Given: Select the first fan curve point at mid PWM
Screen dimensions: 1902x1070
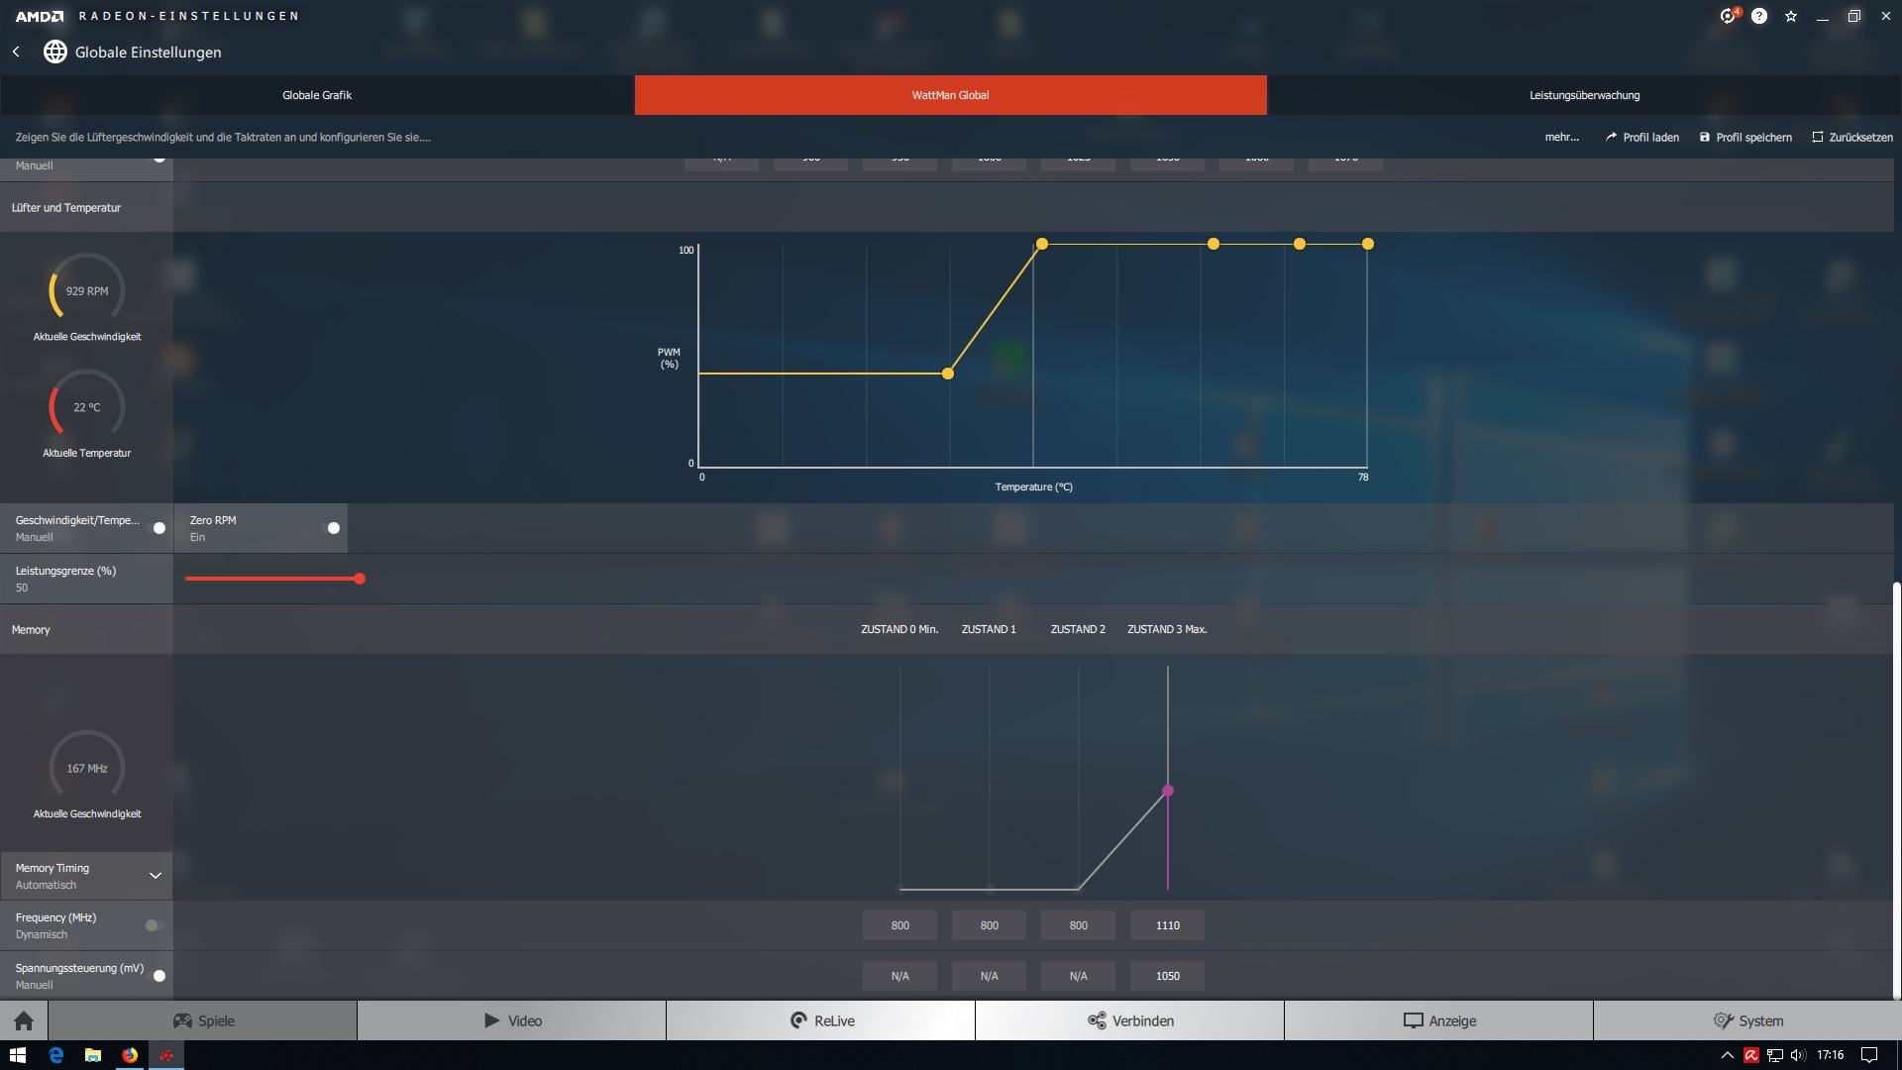Looking at the screenshot, I should tap(948, 374).
